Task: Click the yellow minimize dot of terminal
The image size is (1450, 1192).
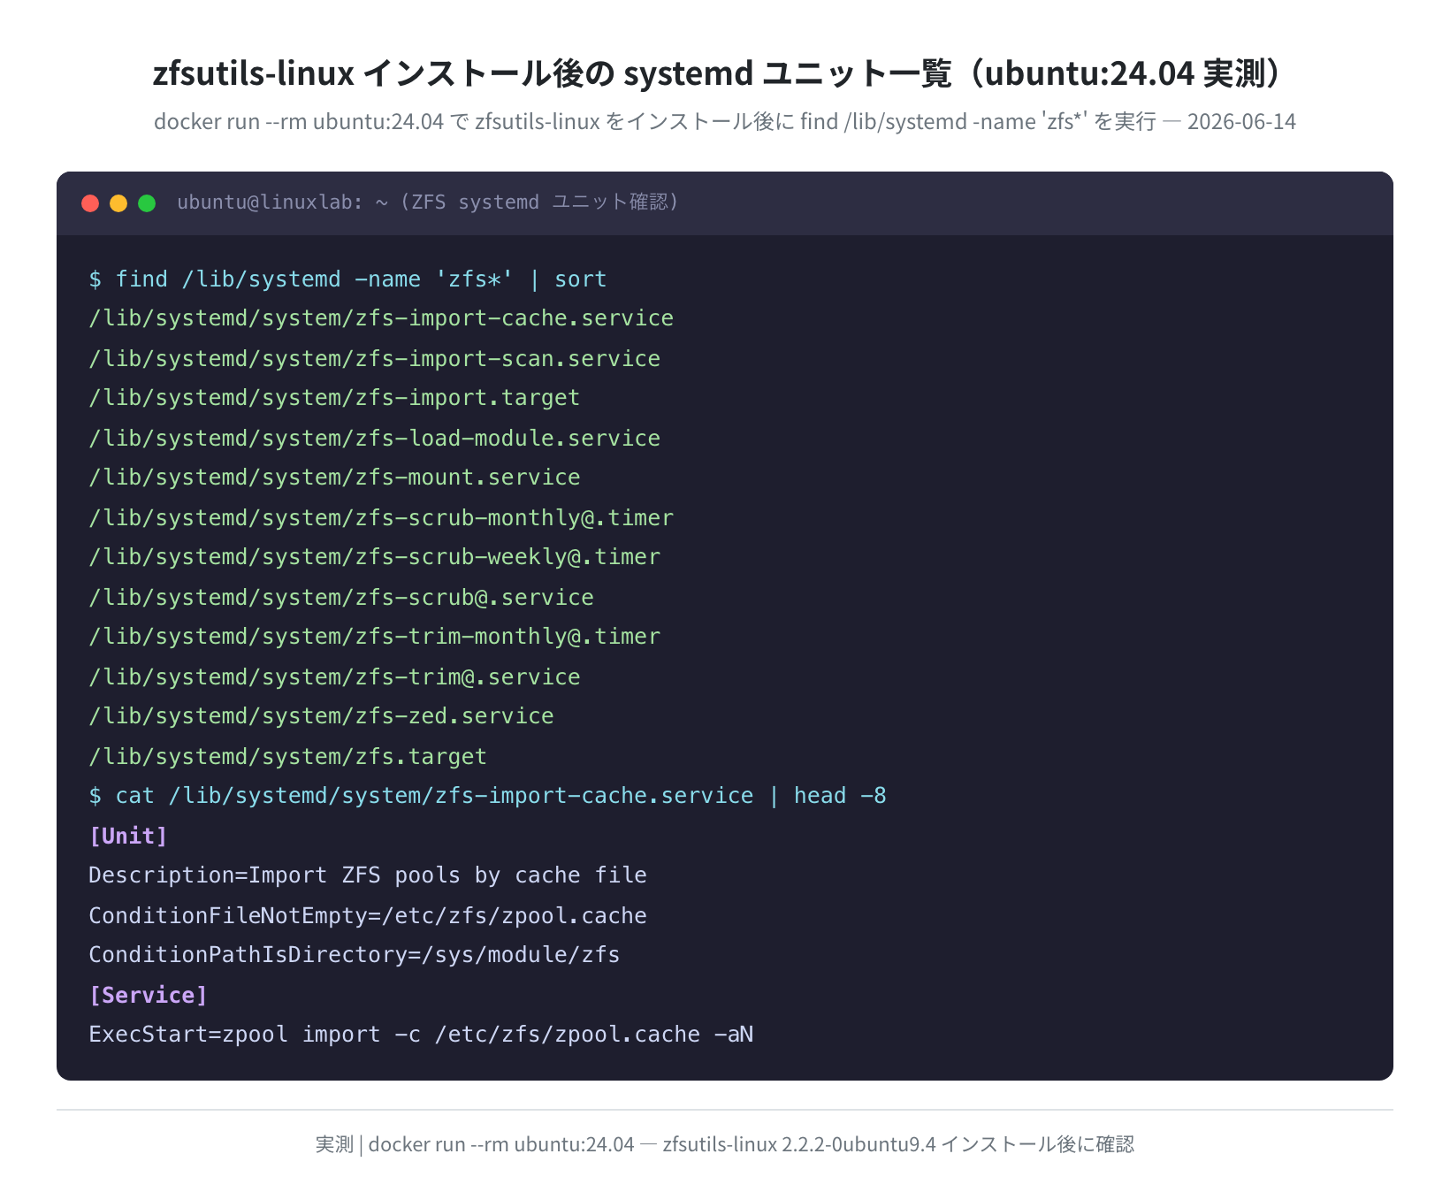Action: (x=118, y=203)
